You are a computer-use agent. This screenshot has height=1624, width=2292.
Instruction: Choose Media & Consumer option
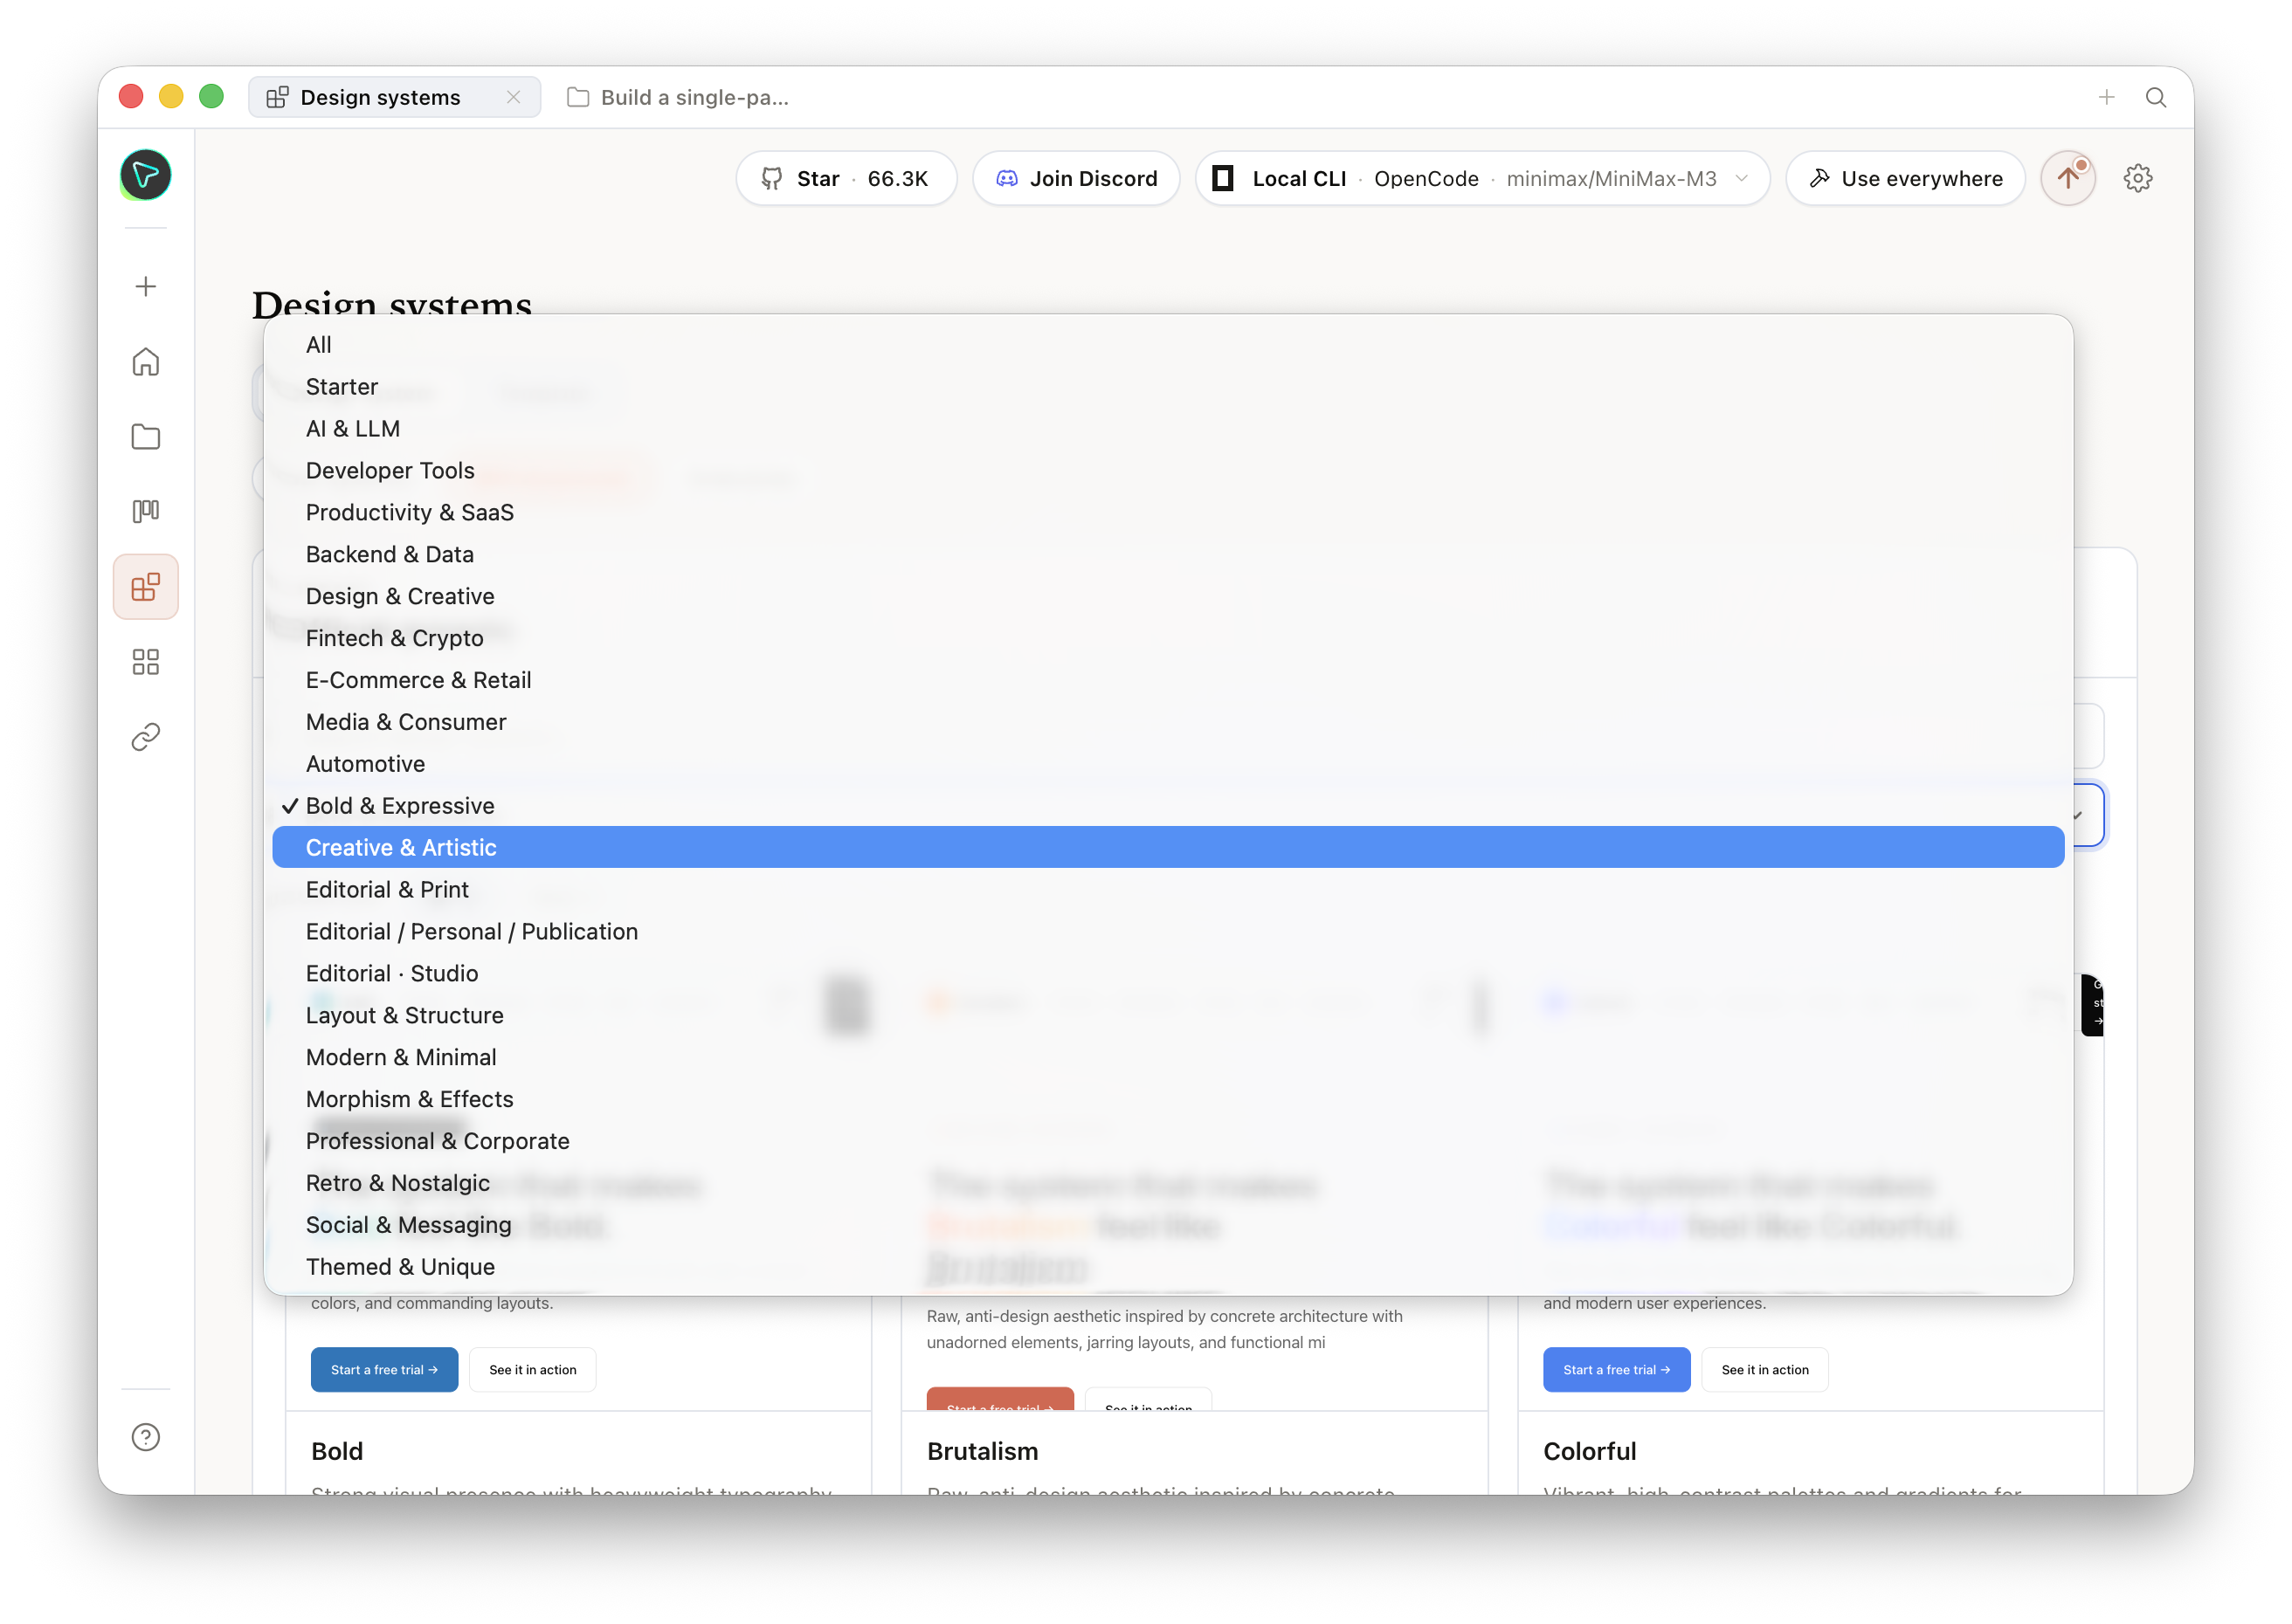pos(1168,723)
